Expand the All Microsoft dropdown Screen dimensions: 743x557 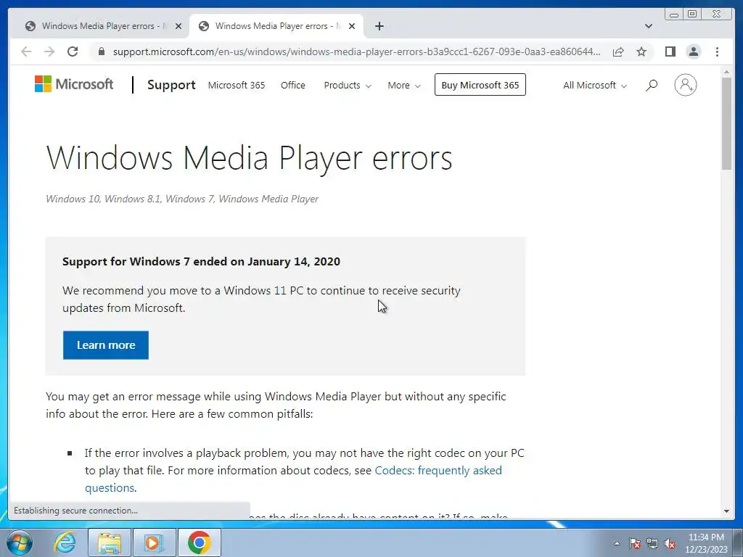(595, 86)
